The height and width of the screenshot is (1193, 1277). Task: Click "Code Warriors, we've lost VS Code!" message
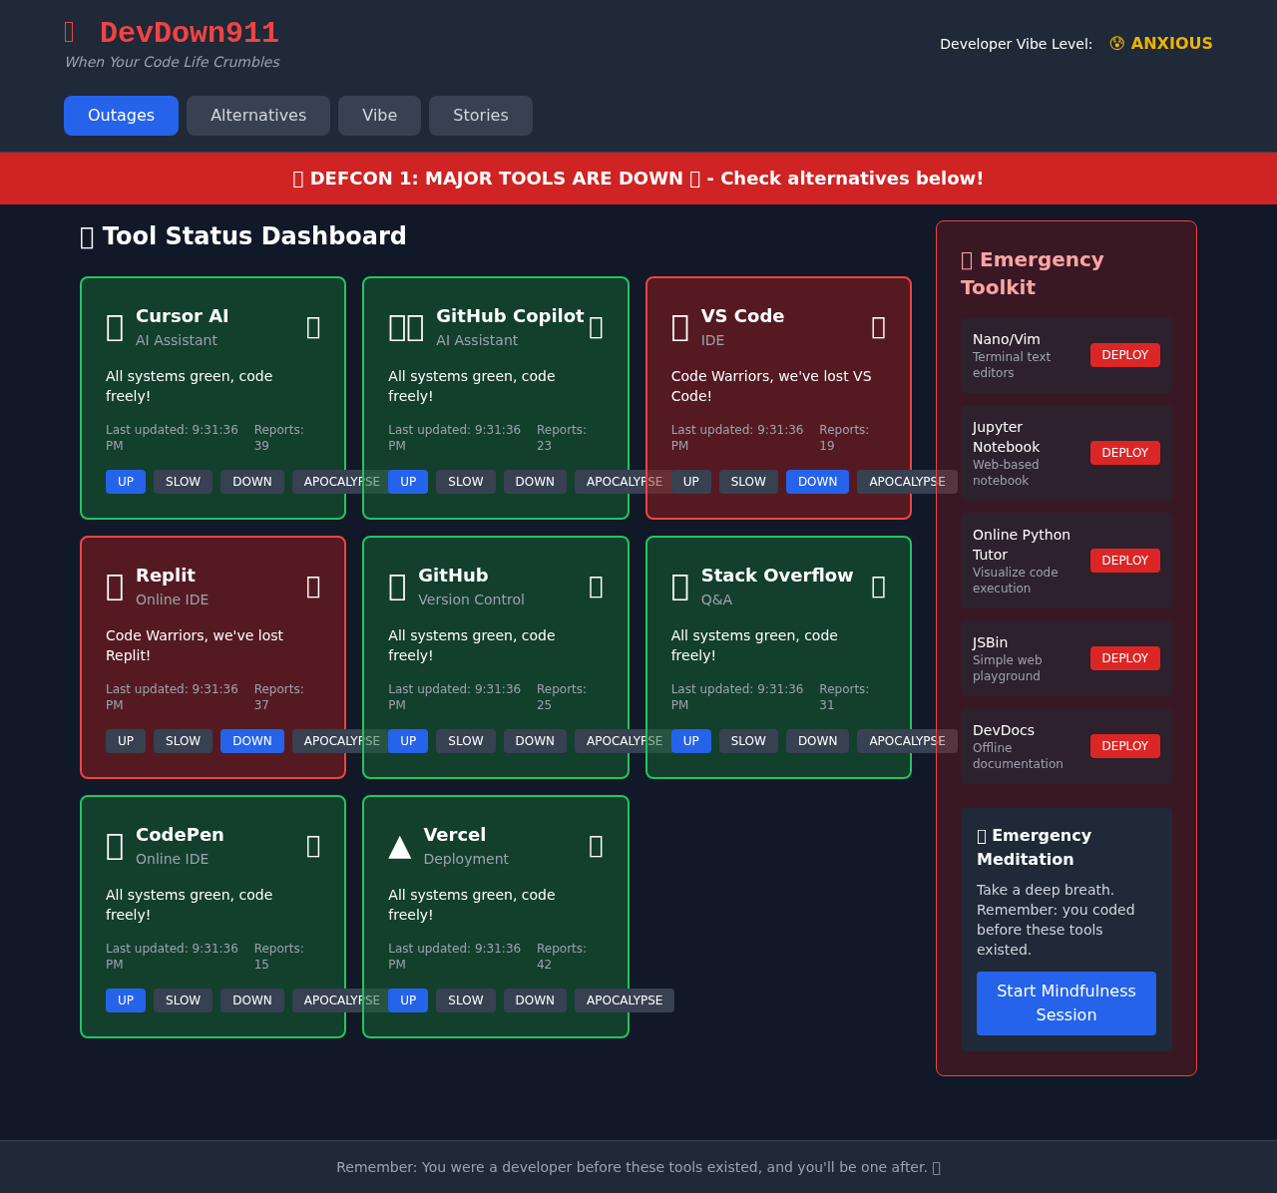point(771,386)
